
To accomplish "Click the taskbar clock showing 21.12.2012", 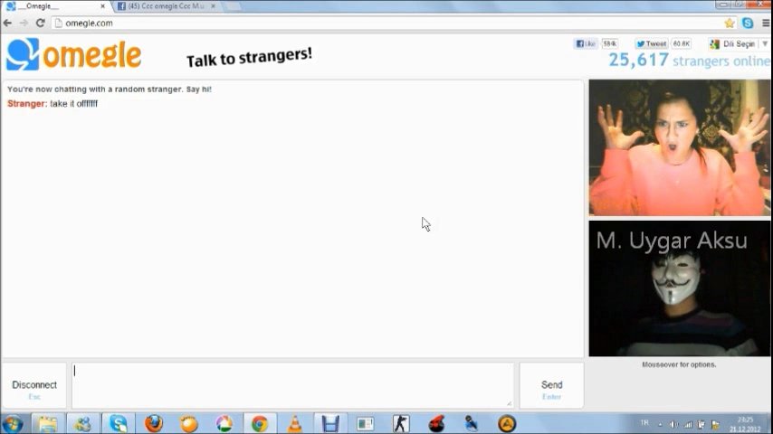I will (x=745, y=424).
